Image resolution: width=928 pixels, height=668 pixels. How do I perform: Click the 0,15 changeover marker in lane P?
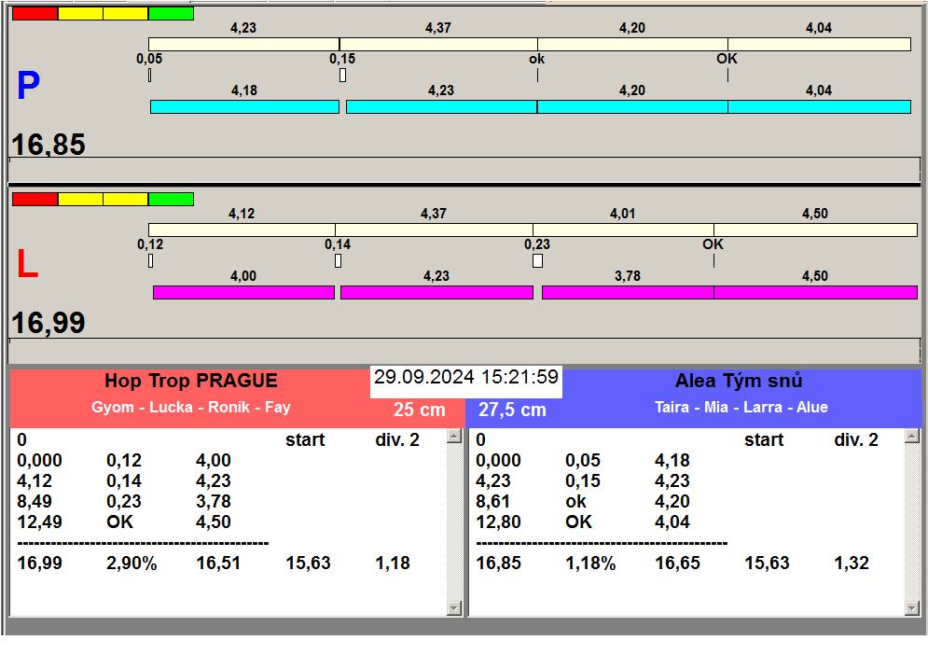342,75
